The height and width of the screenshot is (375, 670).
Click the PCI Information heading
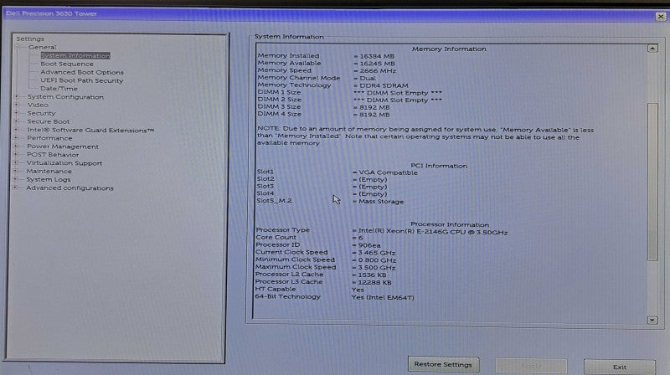click(439, 165)
